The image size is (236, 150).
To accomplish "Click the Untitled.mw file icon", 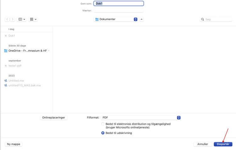I will [6, 81].
